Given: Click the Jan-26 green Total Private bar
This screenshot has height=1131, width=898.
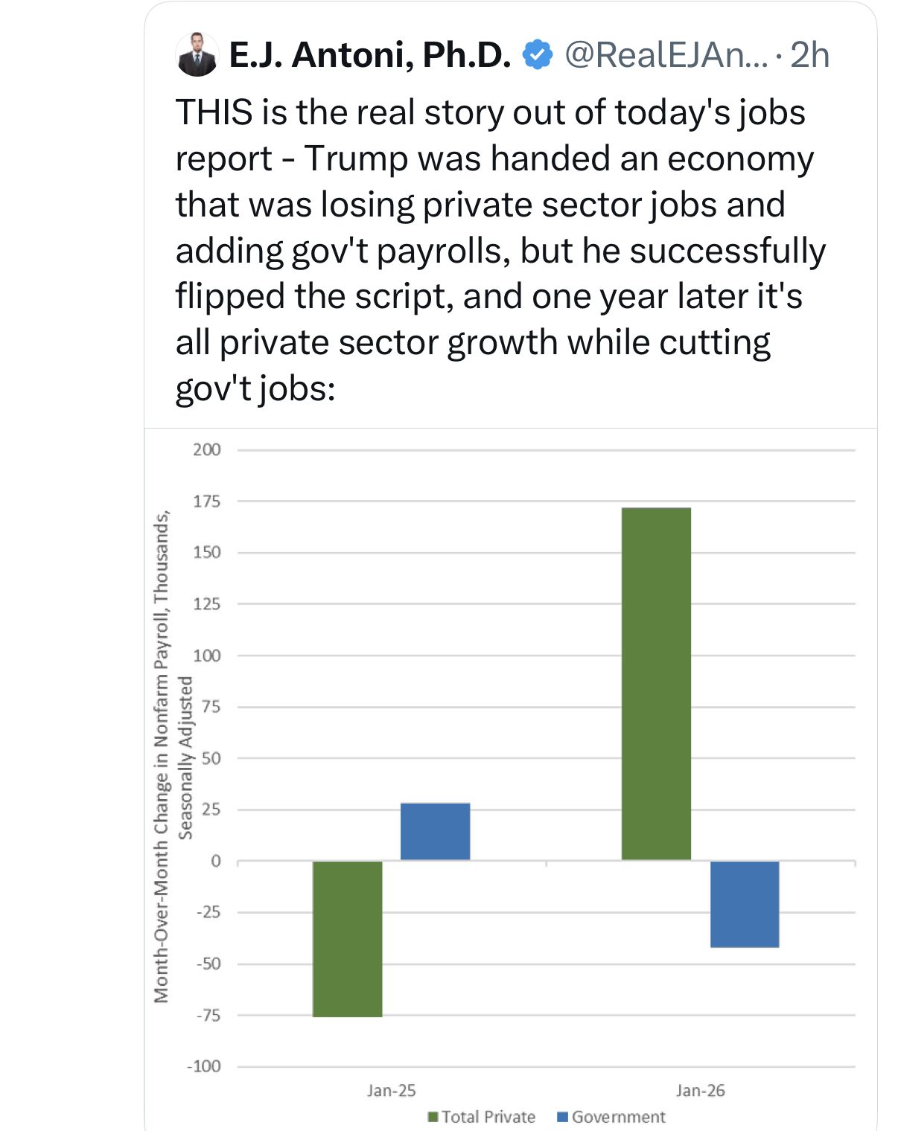Looking at the screenshot, I should click(656, 683).
